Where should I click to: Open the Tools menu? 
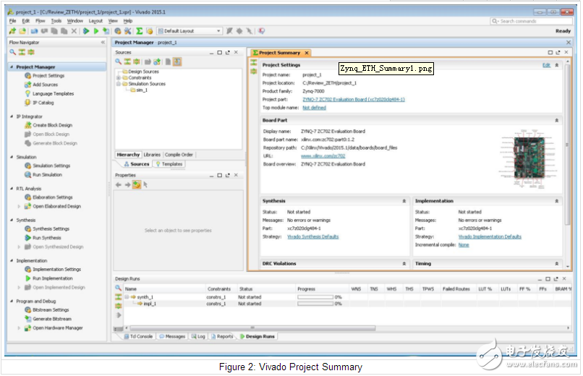coord(56,21)
